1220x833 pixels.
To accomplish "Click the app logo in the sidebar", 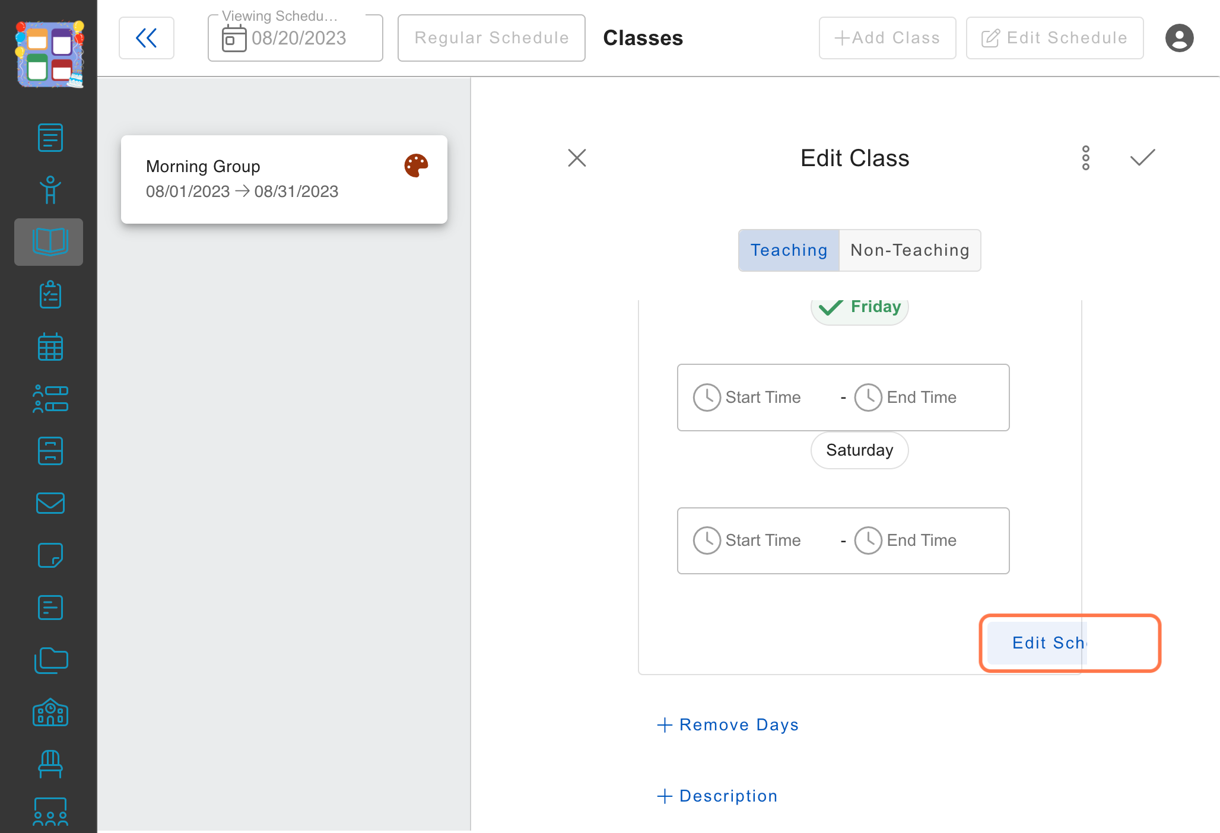I will point(50,55).
